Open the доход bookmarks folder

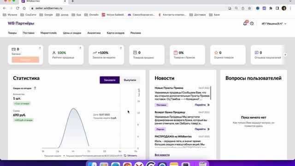click(62, 15)
